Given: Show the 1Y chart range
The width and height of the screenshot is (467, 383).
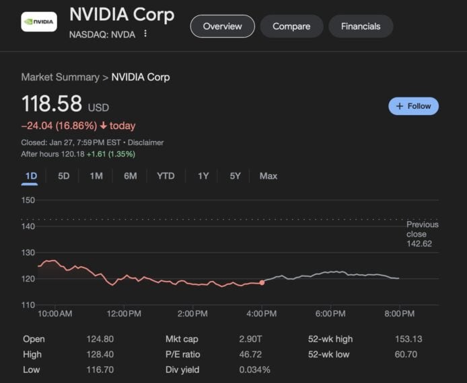Looking at the screenshot, I should click(x=203, y=176).
